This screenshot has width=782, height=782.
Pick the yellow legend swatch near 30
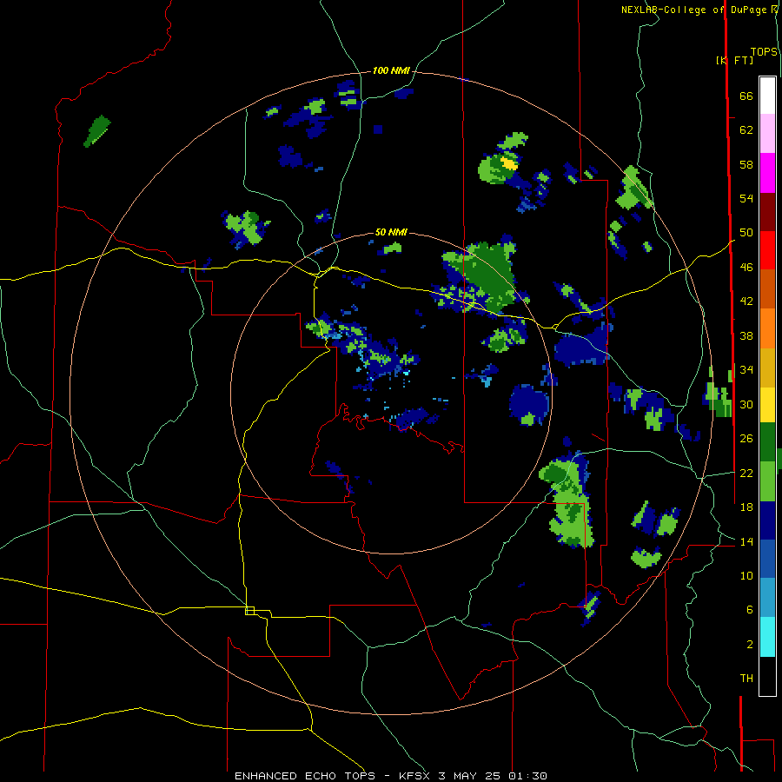[767, 405]
